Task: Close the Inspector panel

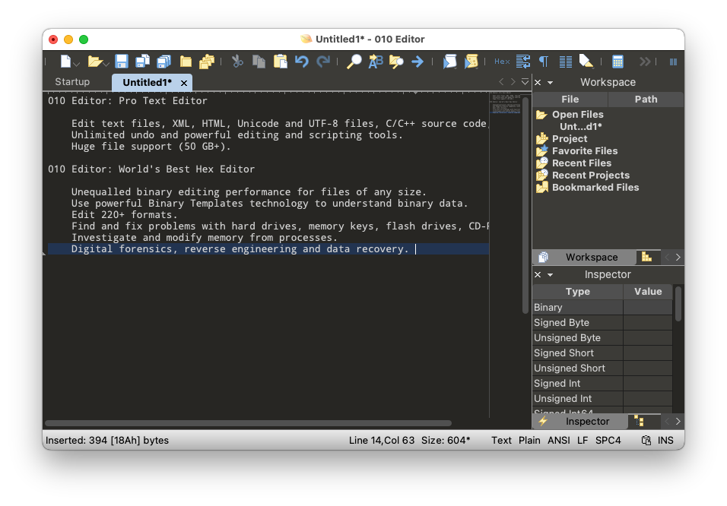Action: pos(538,275)
